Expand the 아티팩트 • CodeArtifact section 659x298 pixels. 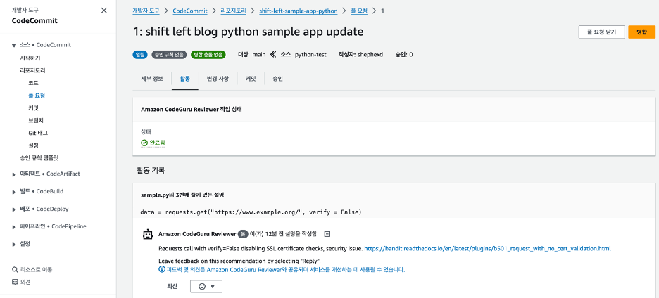(x=14, y=174)
